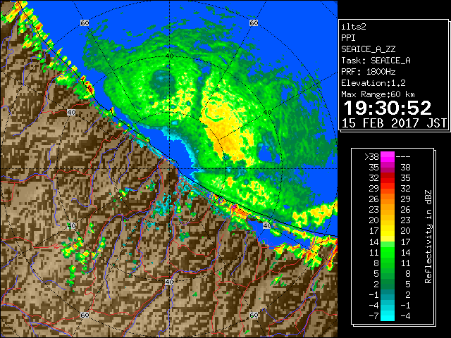The width and height of the screenshot is (451, 338).
Task: Select the 'SEAICE_A_ZZ' product name text
Action: pos(368,49)
